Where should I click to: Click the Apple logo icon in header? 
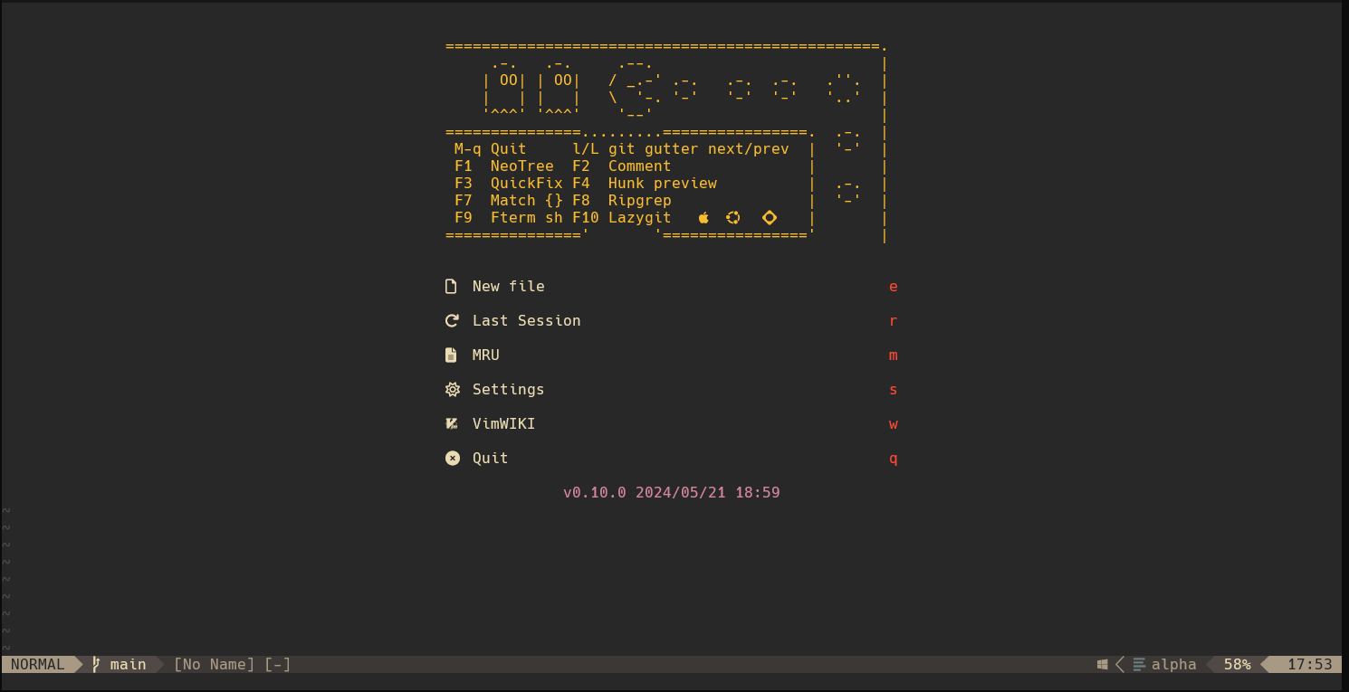point(703,218)
